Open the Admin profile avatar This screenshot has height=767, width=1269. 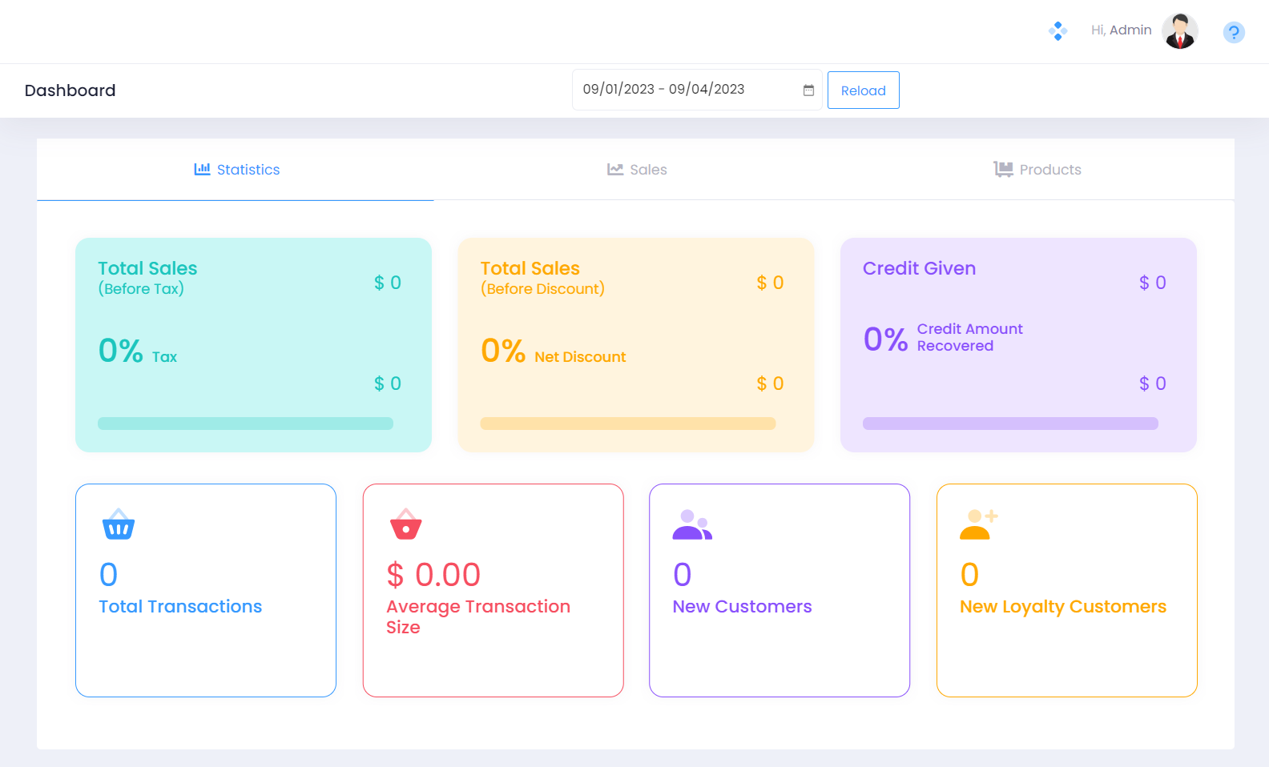(x=1180, y=31)
